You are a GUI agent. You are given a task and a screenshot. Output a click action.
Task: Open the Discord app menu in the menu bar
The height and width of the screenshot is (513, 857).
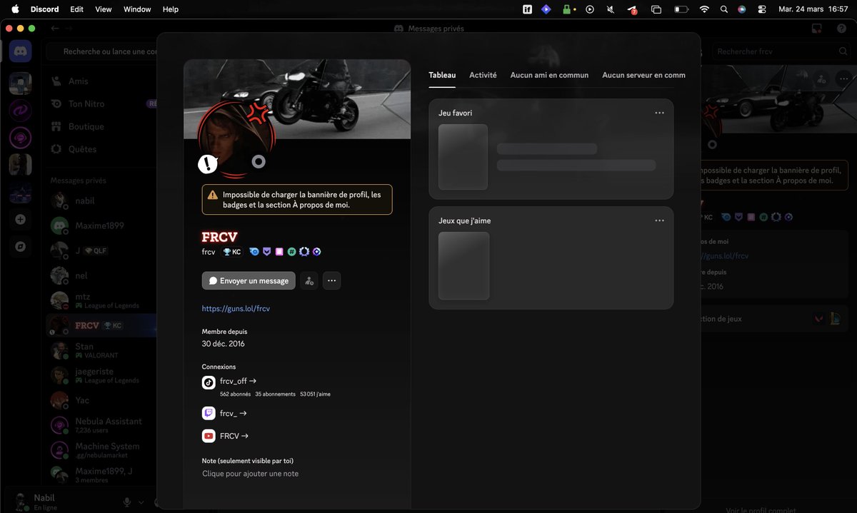point(45,9)
